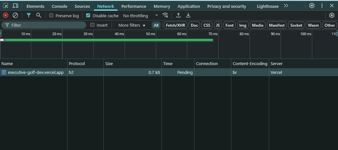Select the Network tab

tap(106, 7)
